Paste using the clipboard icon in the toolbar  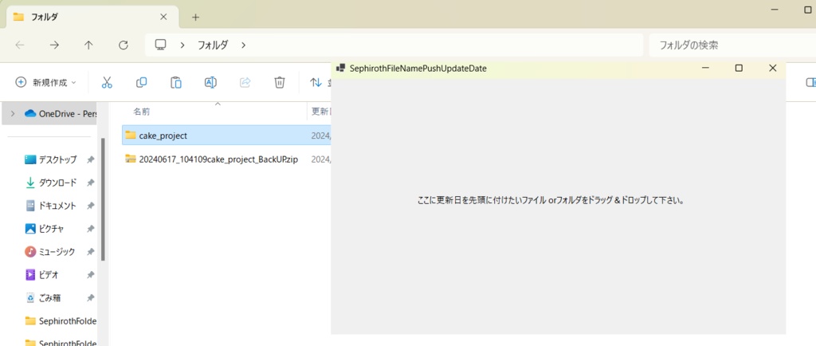[x=176, y=82]
